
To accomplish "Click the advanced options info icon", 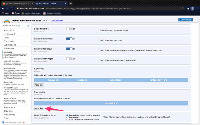I will coord(24,122).
